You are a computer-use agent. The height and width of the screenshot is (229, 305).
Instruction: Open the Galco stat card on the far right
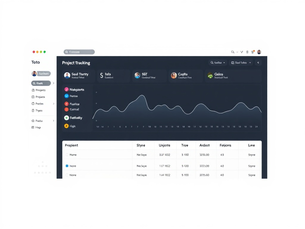(233, 76)
